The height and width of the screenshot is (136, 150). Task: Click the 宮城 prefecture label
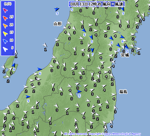[125, 55]
